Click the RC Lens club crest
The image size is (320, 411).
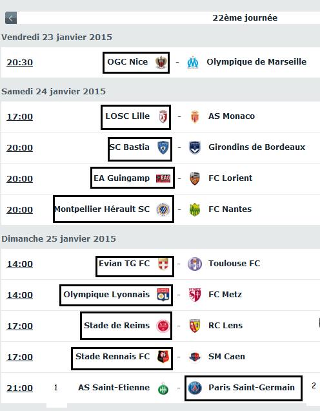pos(195,326)
